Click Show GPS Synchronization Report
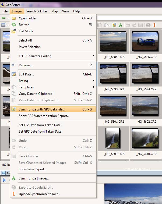 click(44, 116)
